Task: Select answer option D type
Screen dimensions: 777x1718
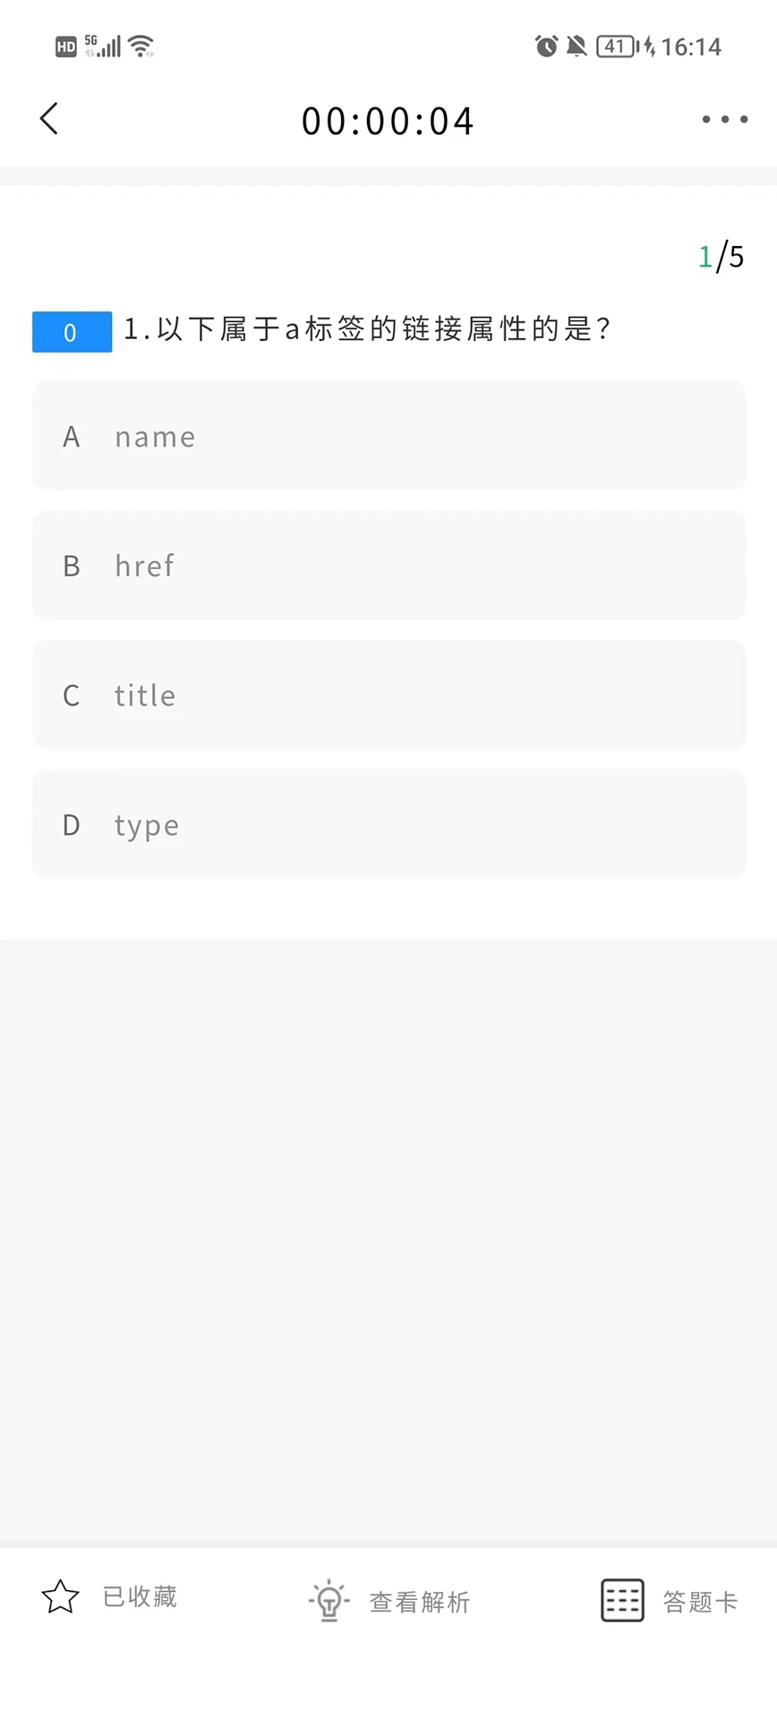Action: [x=389, y=824]
